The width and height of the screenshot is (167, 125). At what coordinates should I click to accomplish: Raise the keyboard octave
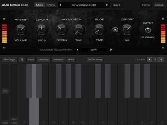point(161,59)
